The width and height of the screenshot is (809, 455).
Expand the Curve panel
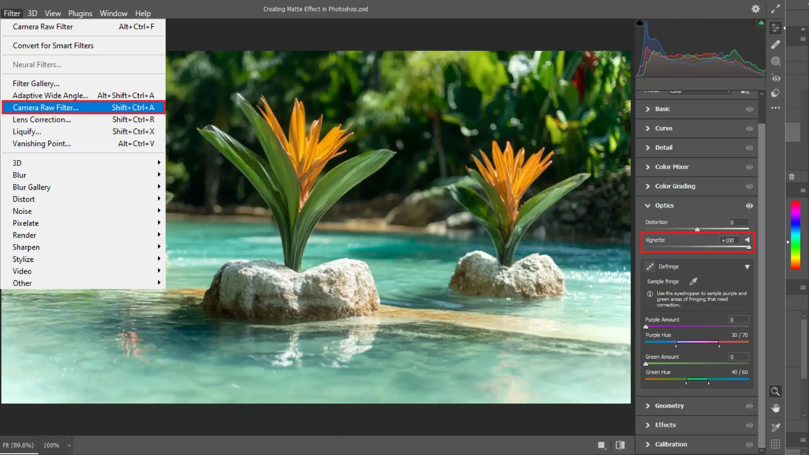pyautogui.click(x=648, y=128)
